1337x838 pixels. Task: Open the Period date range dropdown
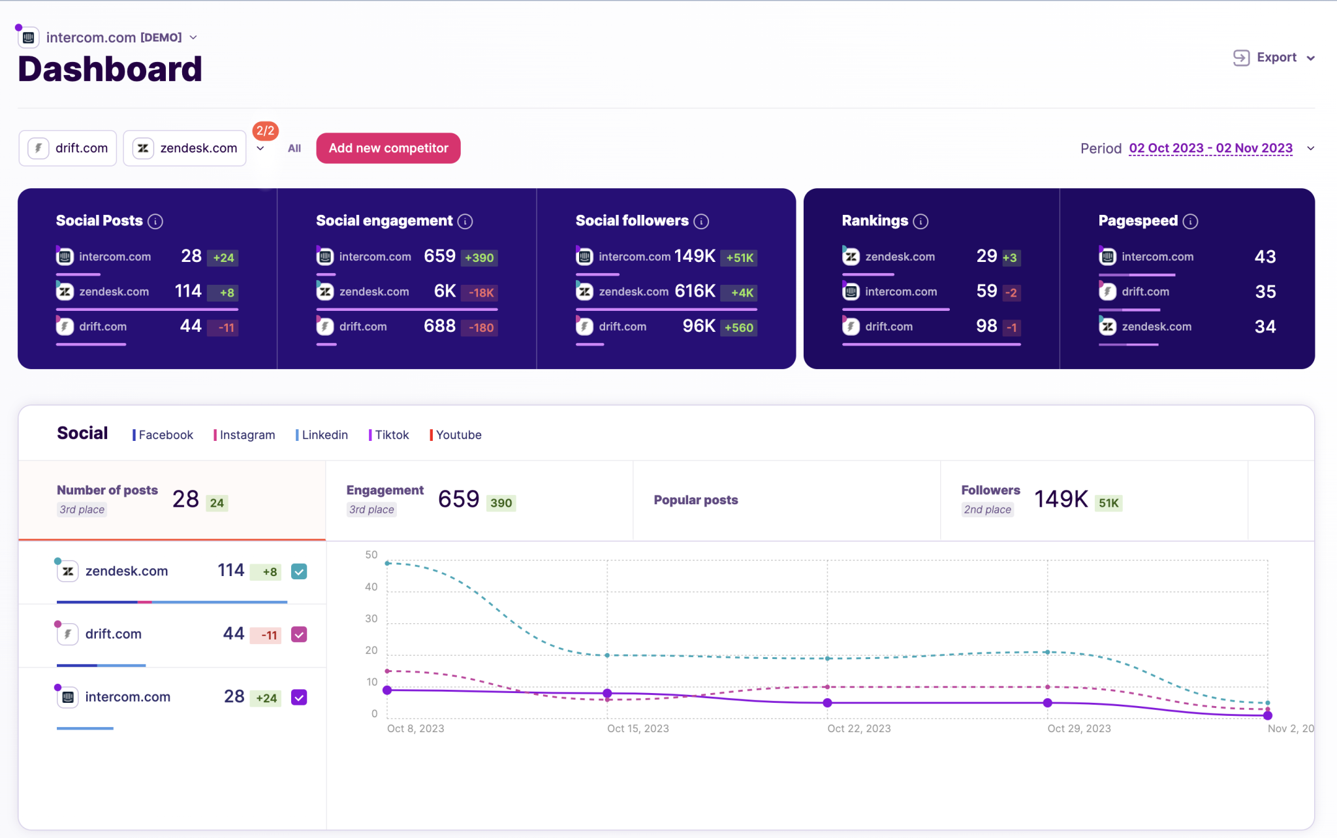[x=1211, y=148]
